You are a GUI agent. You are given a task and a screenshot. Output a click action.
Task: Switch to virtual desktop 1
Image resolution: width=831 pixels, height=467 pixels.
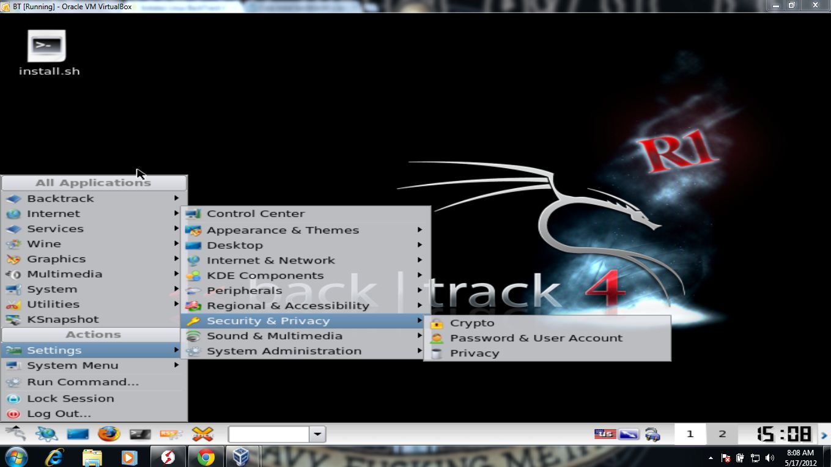690,434
